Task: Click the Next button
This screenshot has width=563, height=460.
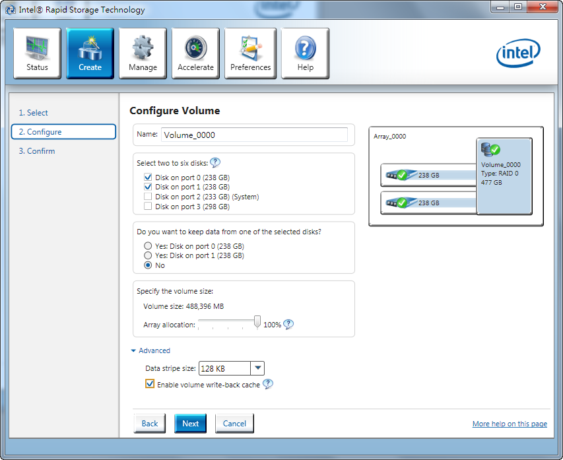Action: tap(190, 424)
